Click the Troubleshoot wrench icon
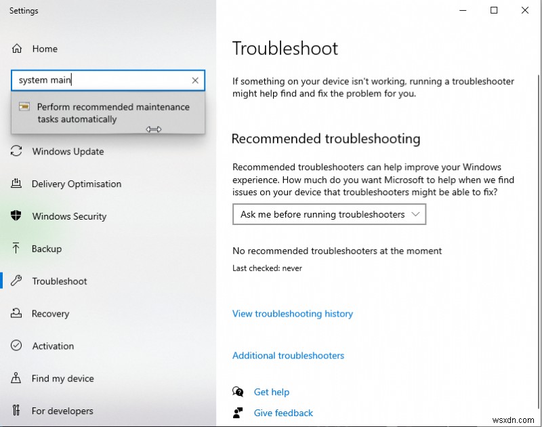Screen dimensions: 542x427 coord(16,281)
